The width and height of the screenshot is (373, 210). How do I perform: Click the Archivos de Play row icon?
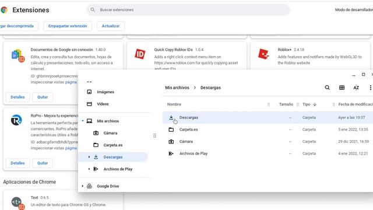[x=171, y=153]
